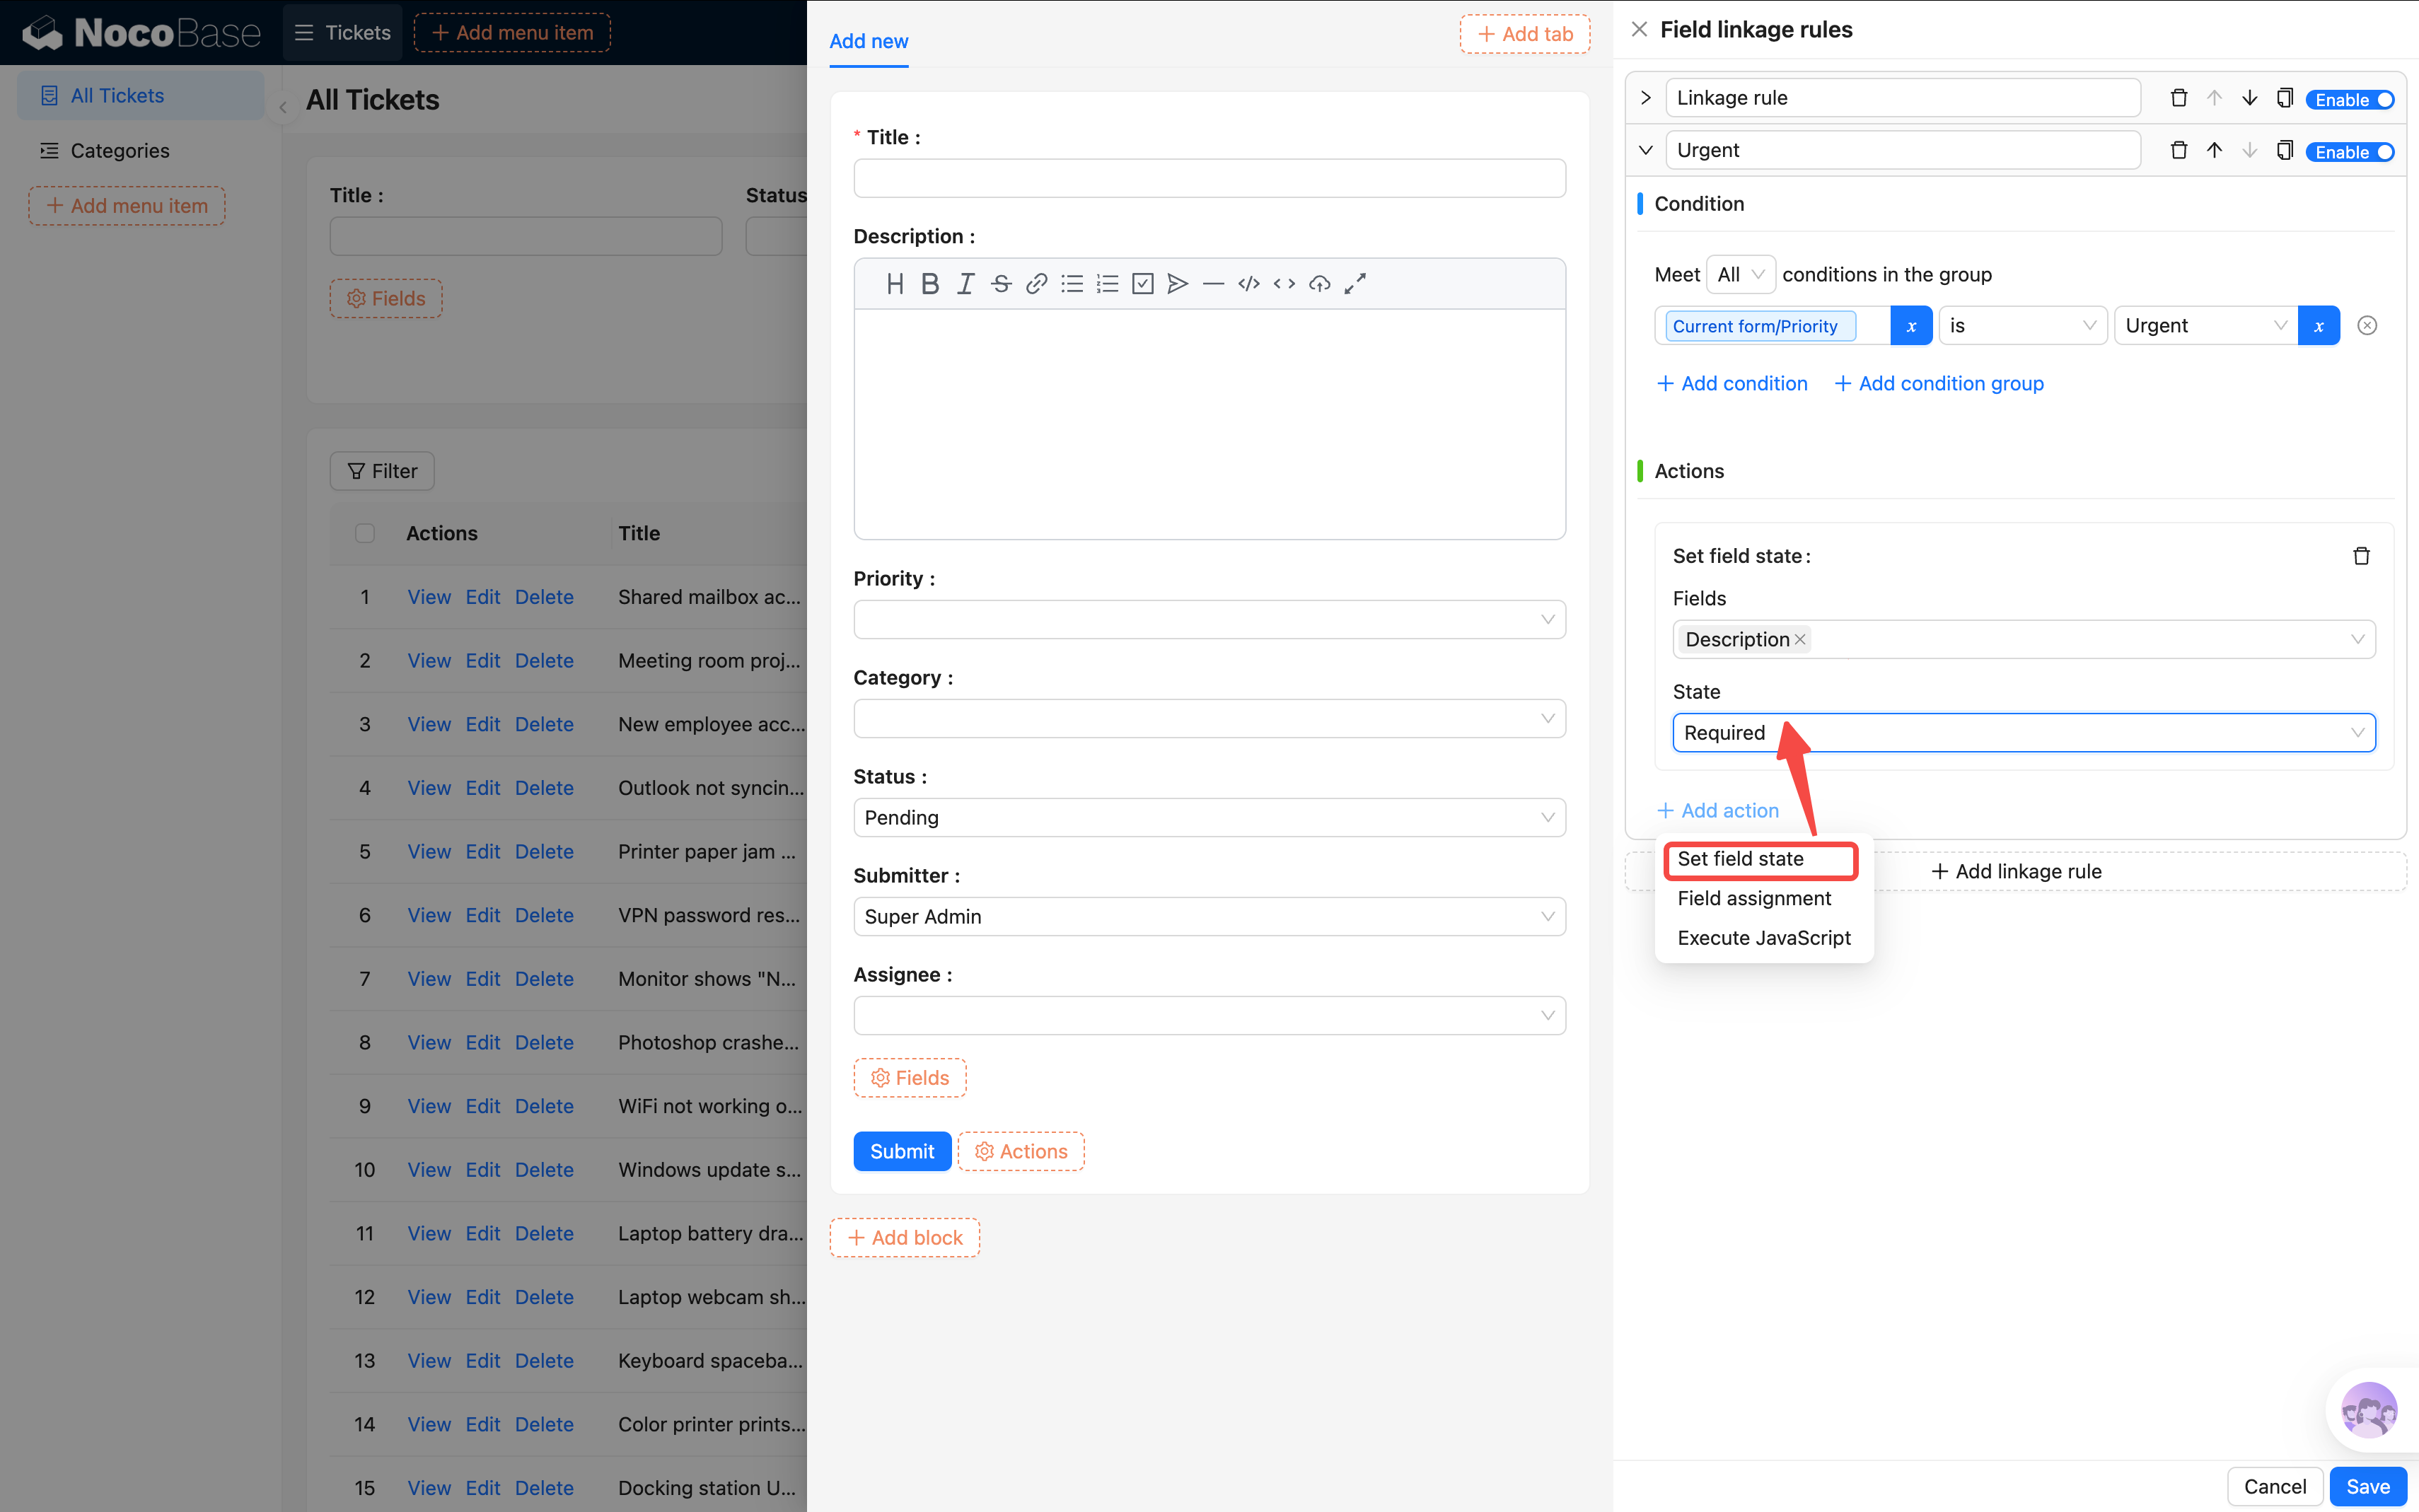Insert link using the link icon
Viewport: 2419px width, 1512px height.
click(1036, 284)
